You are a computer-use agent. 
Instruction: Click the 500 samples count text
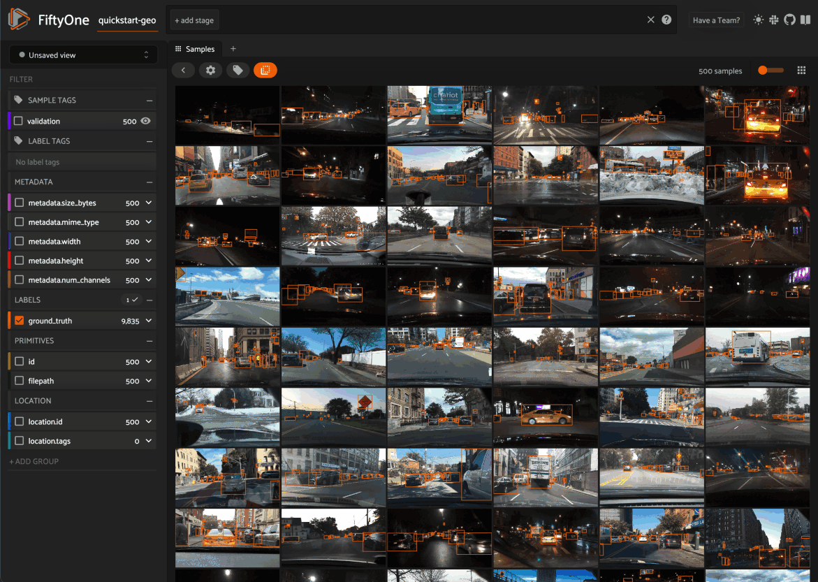tap(720, 71)
